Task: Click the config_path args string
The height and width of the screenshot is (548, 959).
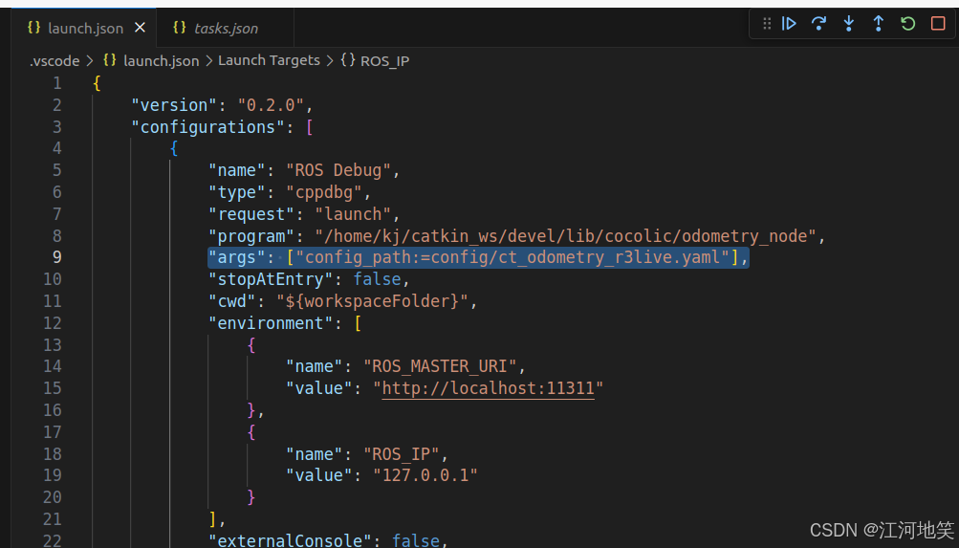Action: pos(512,257)
